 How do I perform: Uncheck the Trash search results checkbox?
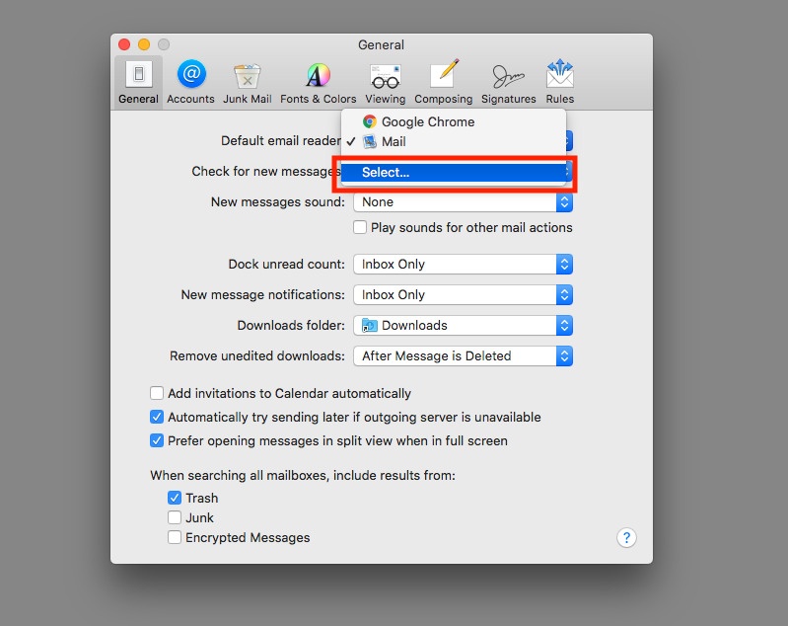175,498
